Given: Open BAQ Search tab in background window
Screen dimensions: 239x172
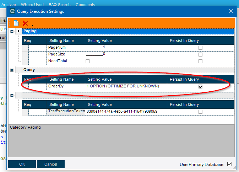Looking at the screenshot, I should [60, 4].
